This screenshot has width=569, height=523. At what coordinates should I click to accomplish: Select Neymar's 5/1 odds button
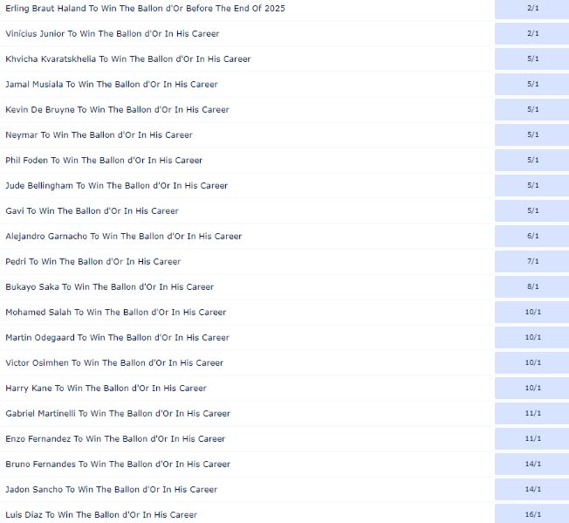532,134
